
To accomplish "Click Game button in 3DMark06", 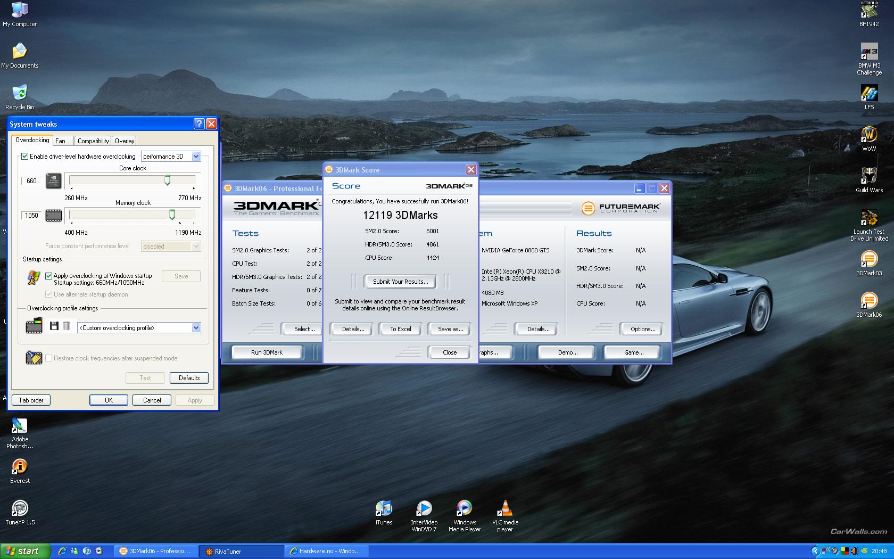I will pyautogui.click(x=633, y=352).
